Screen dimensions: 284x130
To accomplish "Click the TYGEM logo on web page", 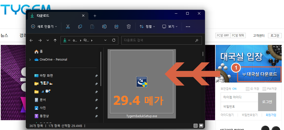I will coord(25,9).
